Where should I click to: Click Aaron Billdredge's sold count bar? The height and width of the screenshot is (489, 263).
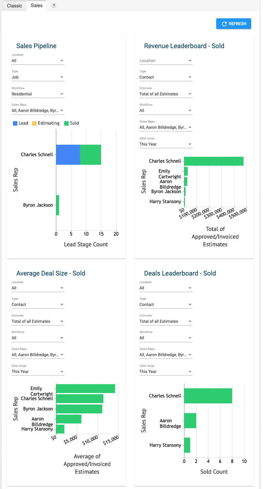click(190, 420)
